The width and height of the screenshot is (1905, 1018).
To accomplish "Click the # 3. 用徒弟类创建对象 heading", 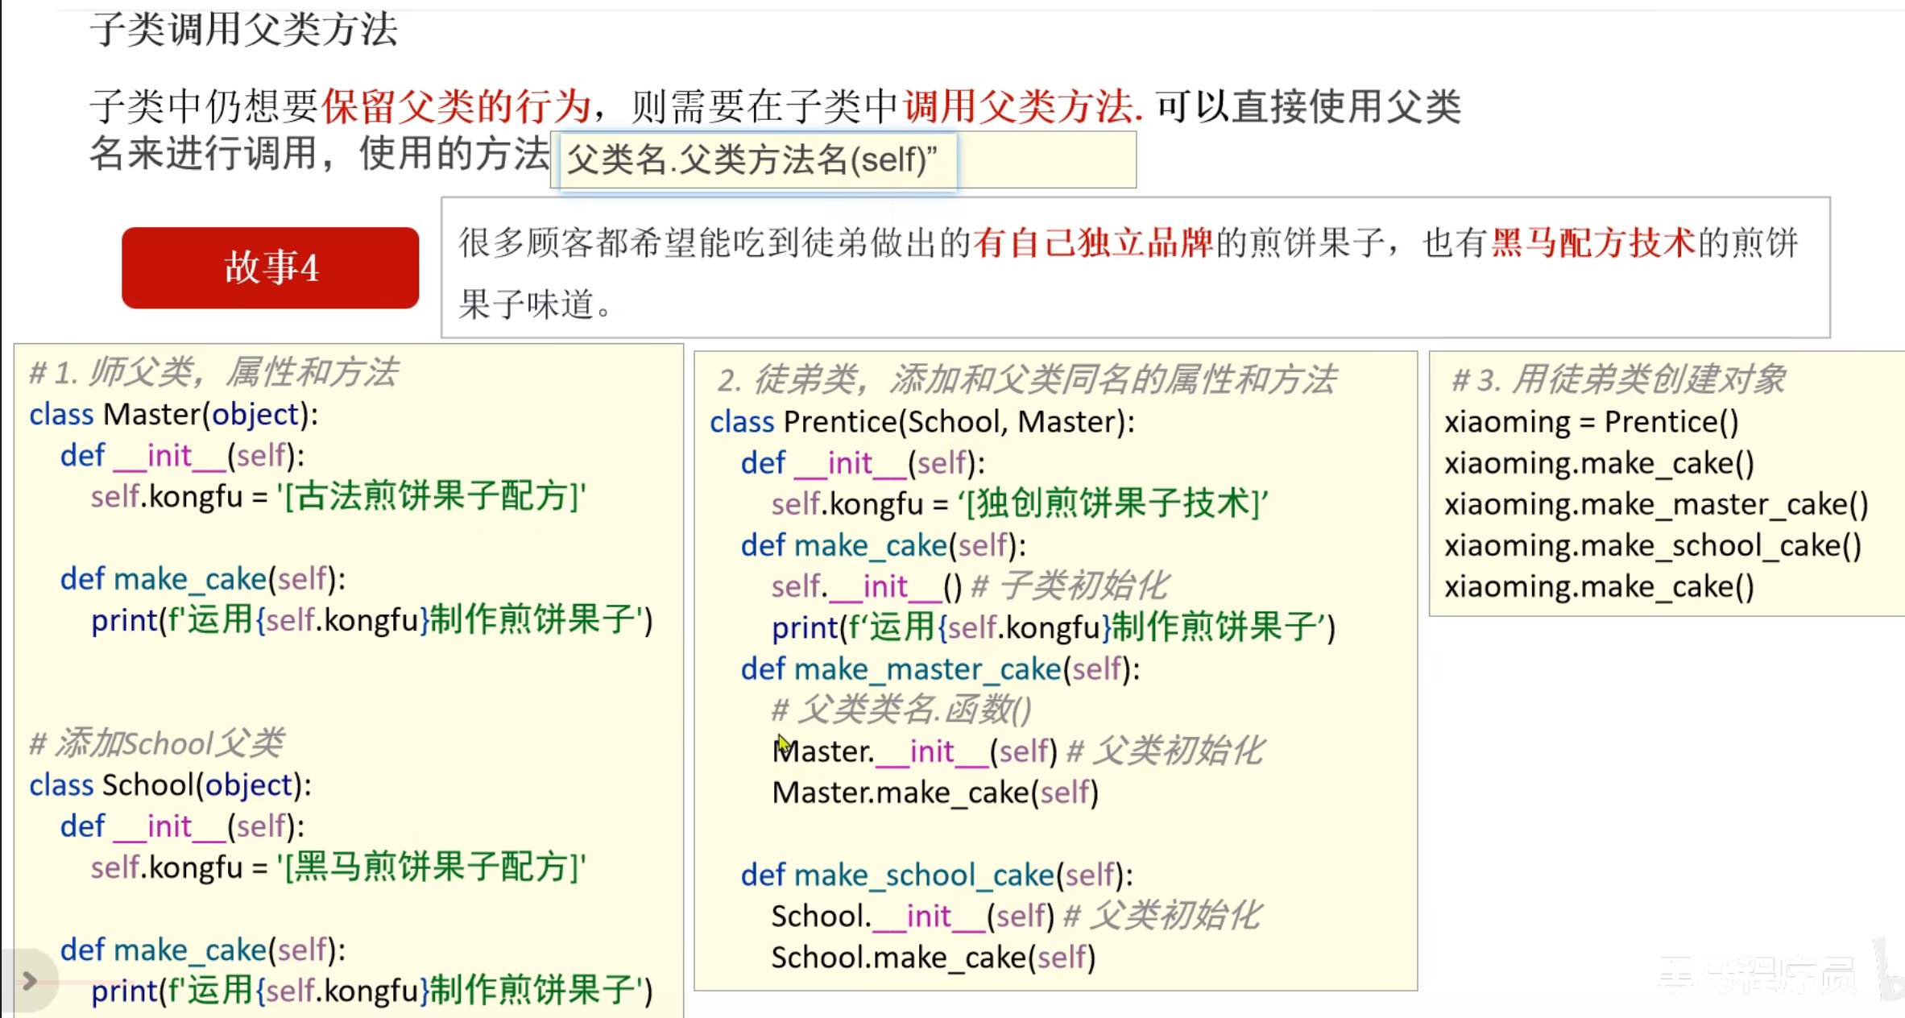I will pos(1617,379).
